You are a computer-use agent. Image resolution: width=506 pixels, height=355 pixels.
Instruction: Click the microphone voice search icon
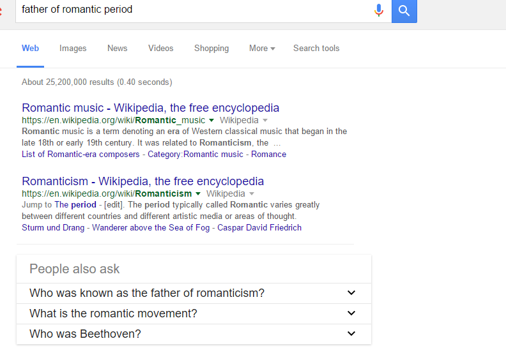pos(379,10)
